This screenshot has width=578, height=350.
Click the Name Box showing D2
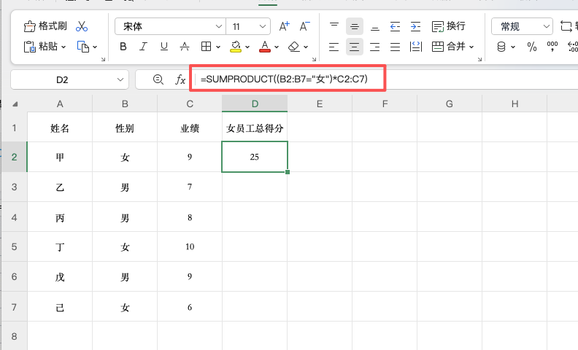(x=62, y=79)
